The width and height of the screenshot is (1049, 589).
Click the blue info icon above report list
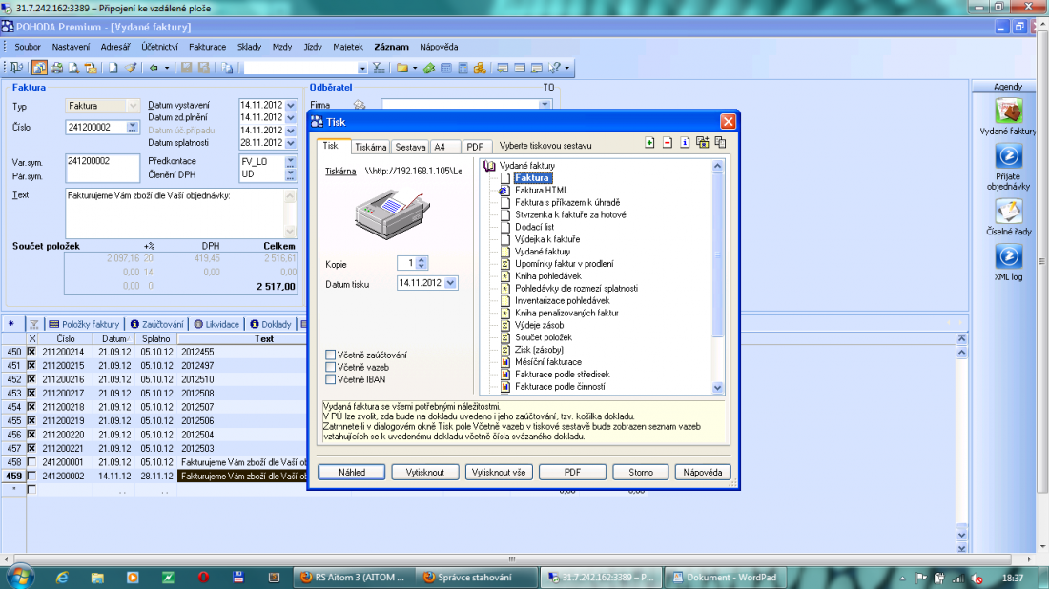click(685, 143)
